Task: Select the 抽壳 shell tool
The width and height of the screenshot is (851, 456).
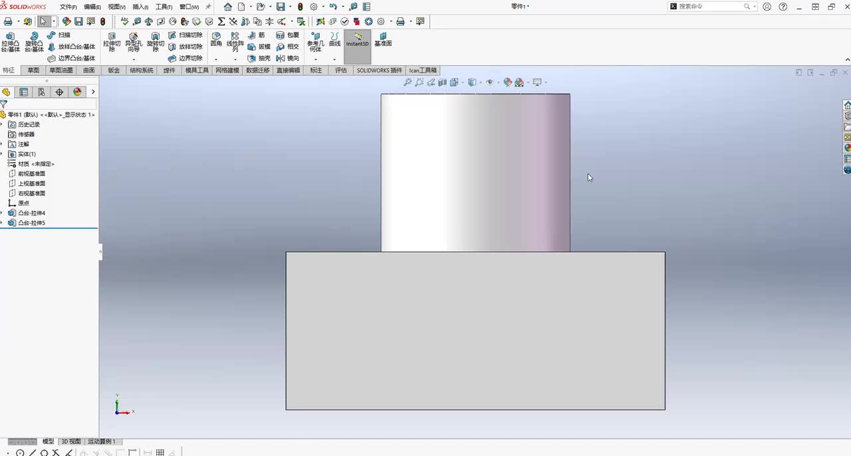Action: (x=259, y=58)
